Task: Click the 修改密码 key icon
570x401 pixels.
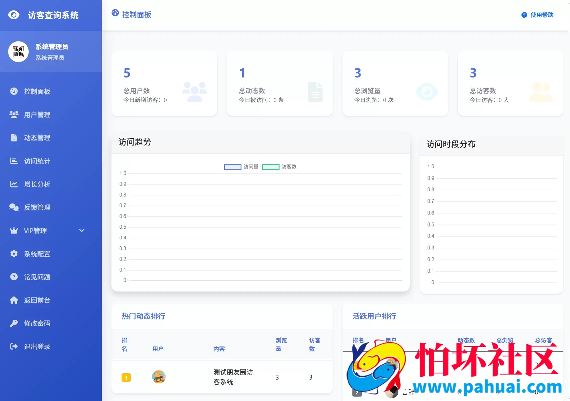Action: [14, 323]
